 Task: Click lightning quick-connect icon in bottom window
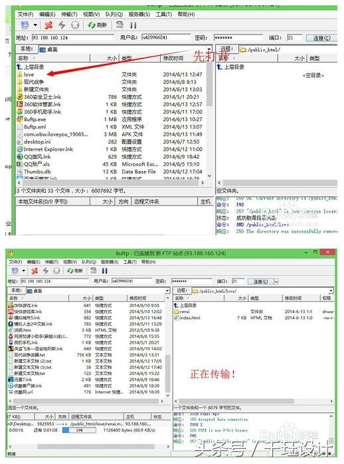click(x=46, y=271)
